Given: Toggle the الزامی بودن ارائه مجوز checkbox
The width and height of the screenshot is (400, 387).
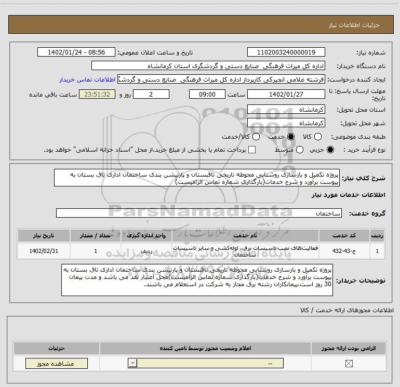Looking at the screenshot, I should point(349,364).
